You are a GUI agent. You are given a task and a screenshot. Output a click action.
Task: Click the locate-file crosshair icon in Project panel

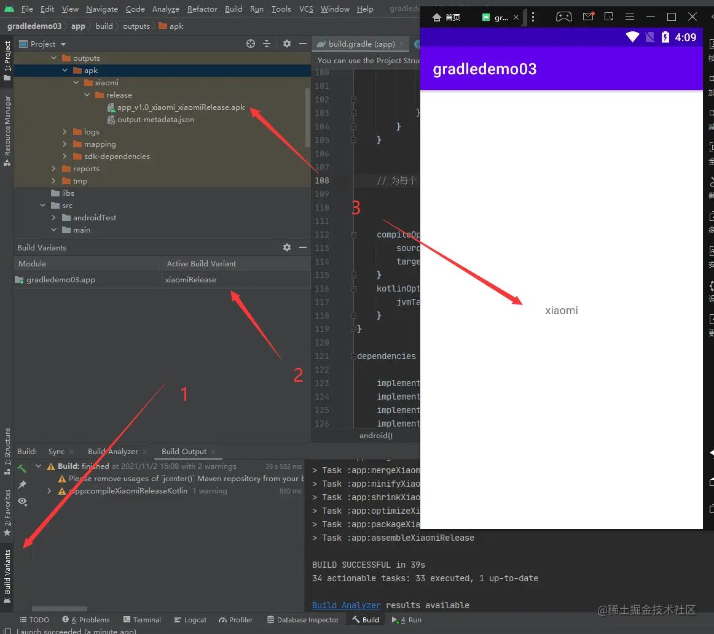251,44
